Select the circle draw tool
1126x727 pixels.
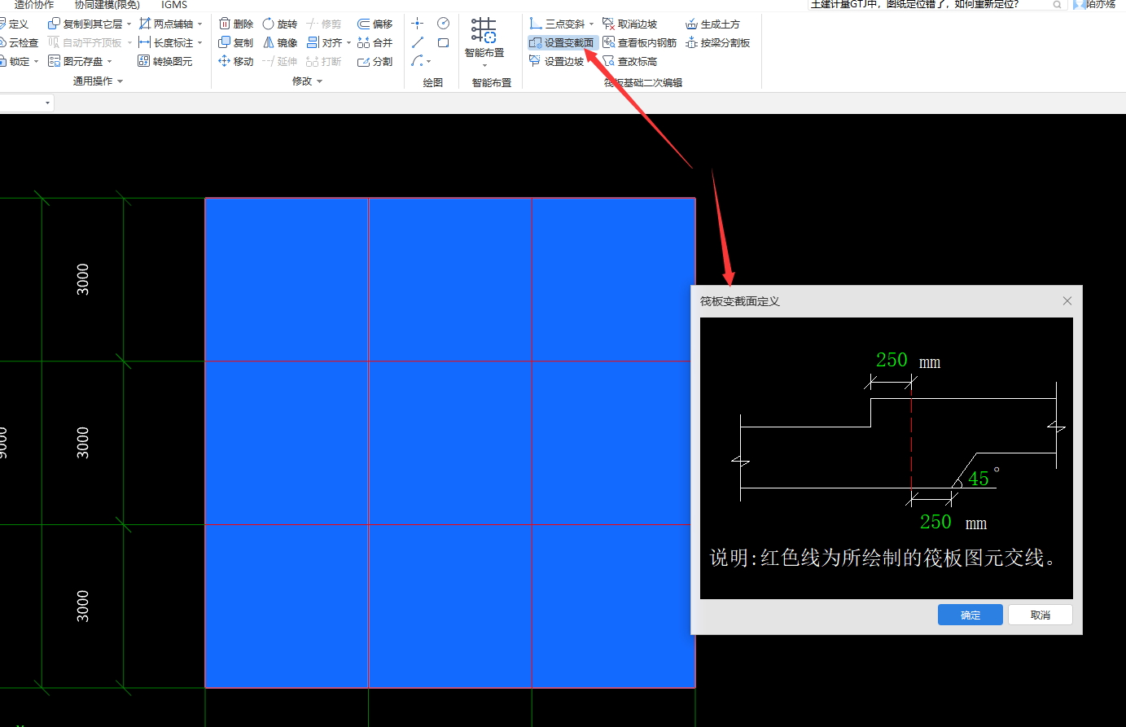pos(443,24)
